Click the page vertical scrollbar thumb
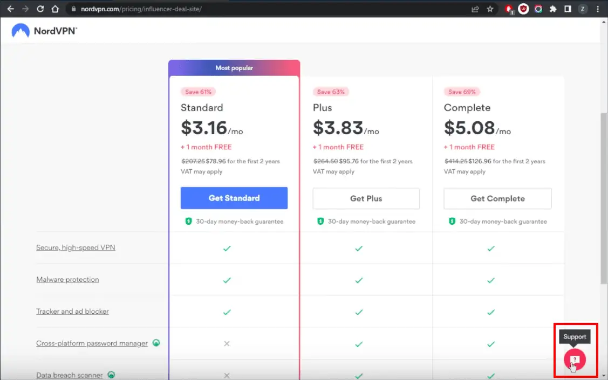 (x=604, y=198)
